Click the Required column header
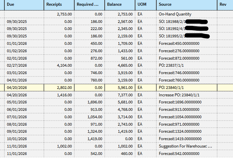The height and width of the screenshot is (160, 233). (89, 4)
